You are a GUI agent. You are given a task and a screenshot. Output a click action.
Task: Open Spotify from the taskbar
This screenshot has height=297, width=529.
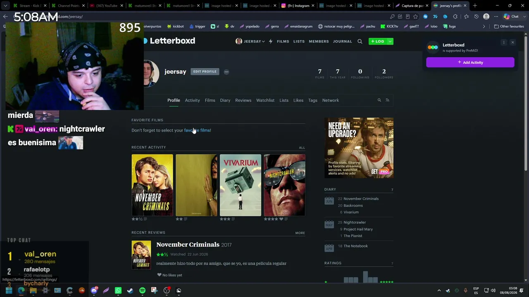point(142,290)
